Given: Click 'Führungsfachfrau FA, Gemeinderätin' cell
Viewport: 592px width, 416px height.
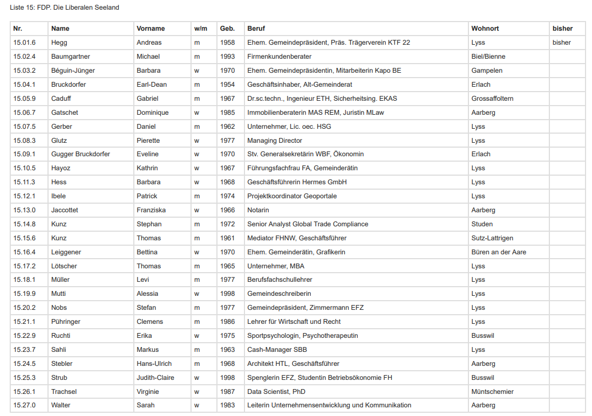Looking at the screenshot, I should coord(302,168).
